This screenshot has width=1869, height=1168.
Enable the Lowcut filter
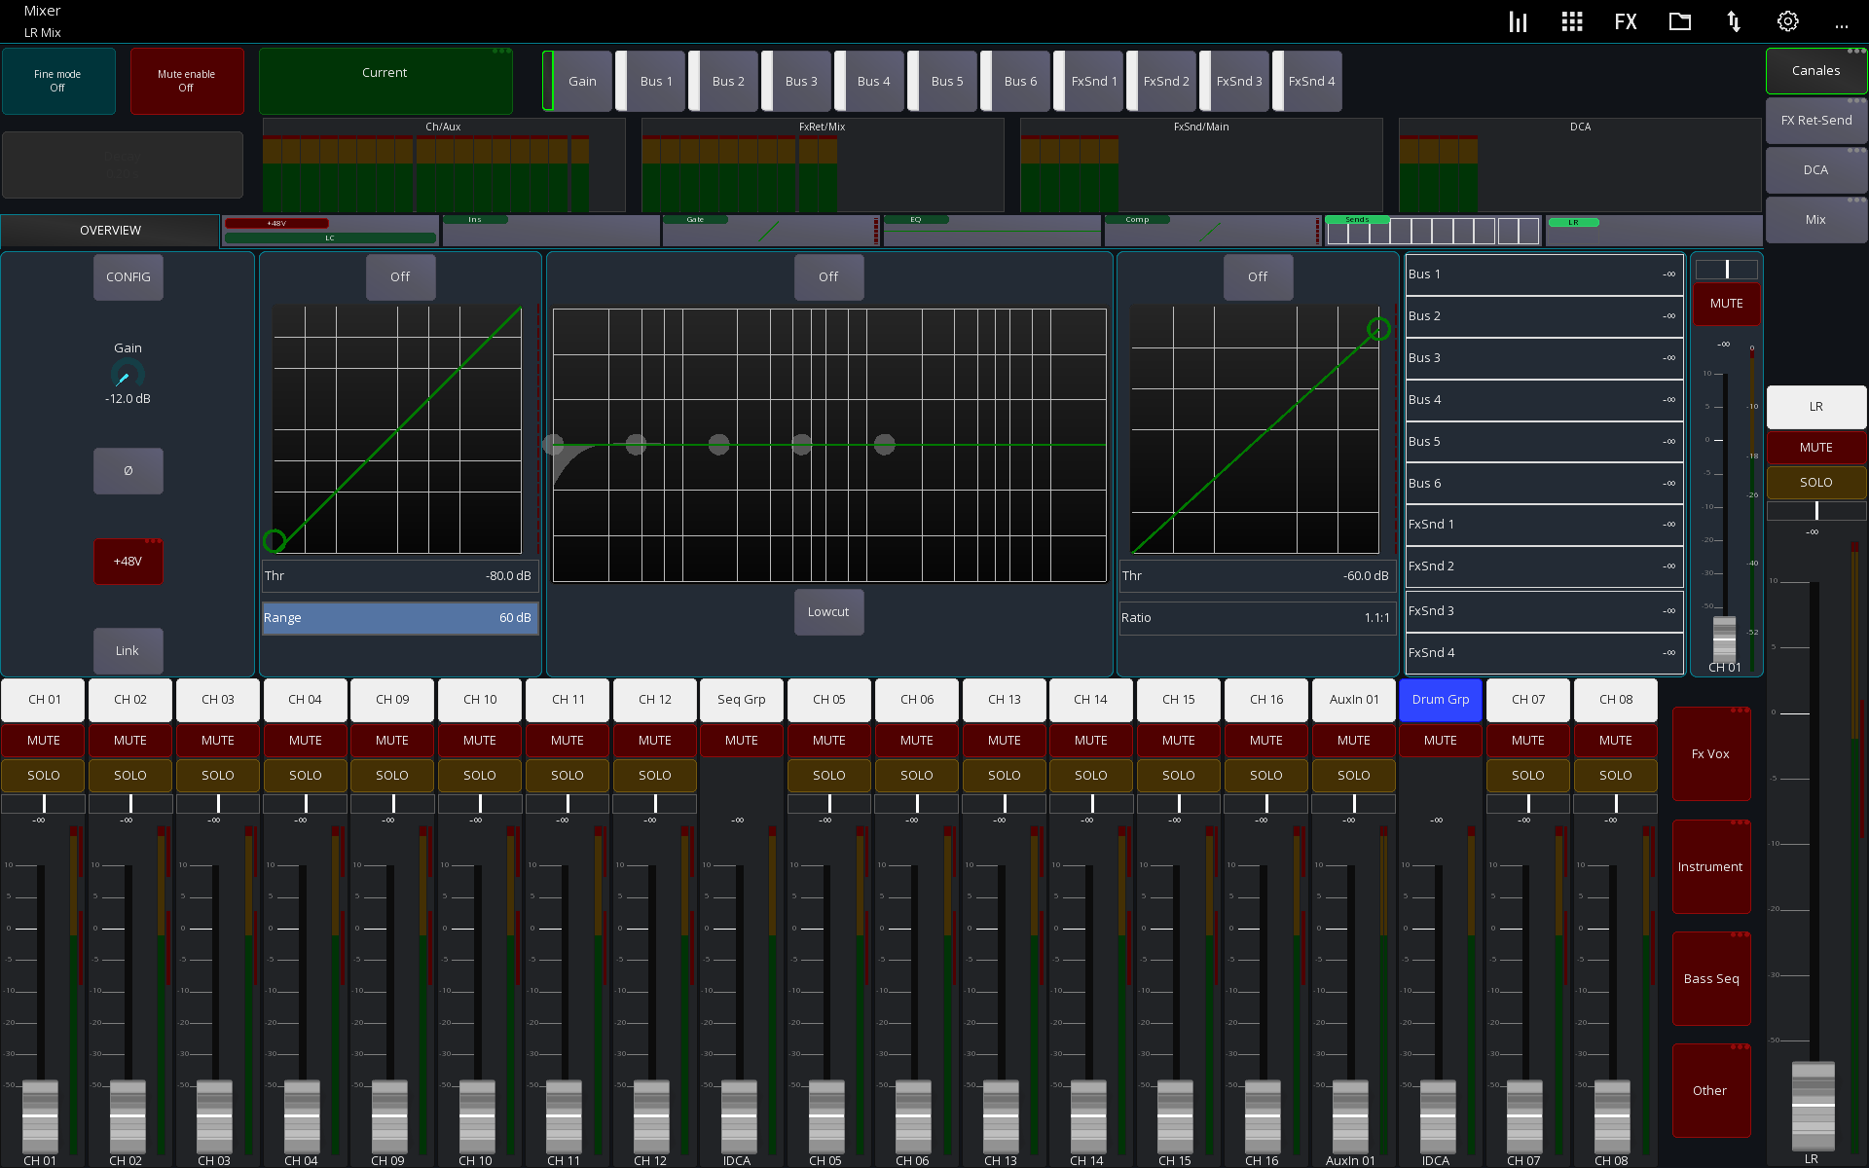(828, 611)
